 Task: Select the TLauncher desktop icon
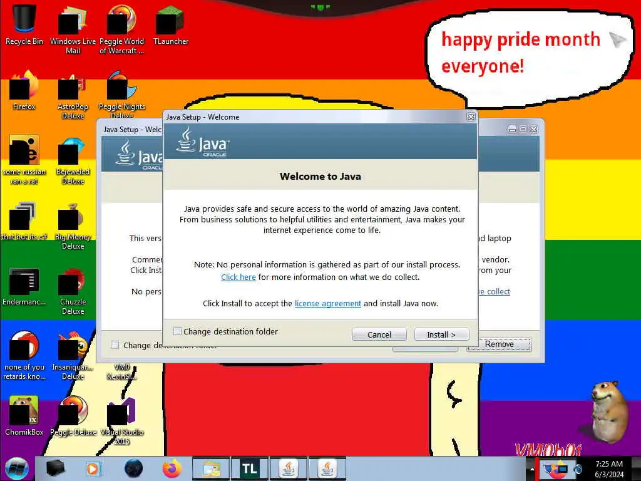pyautogui.click(x=170, y=24)
